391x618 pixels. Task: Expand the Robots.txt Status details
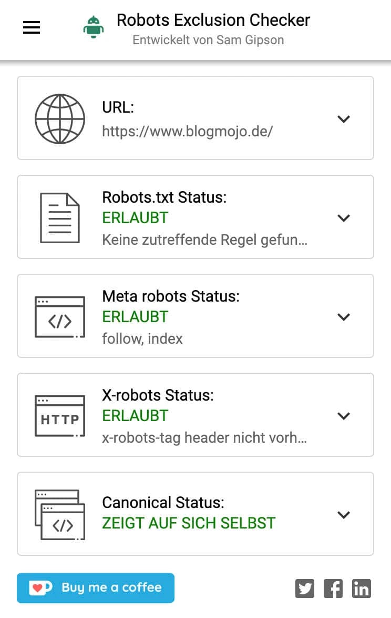tap(344, 217)
